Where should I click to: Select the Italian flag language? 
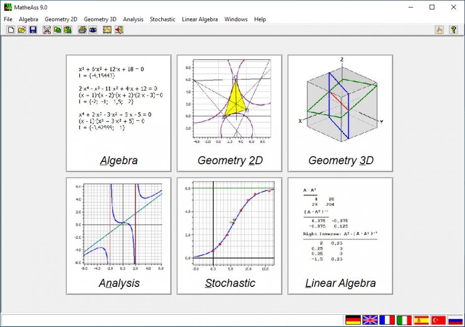[404, 320]
